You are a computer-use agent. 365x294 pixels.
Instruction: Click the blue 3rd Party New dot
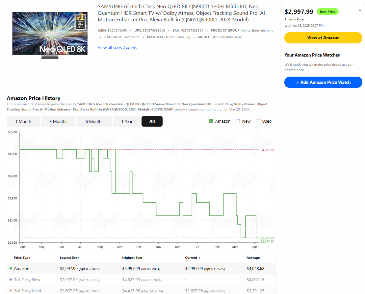coord(11,280)
